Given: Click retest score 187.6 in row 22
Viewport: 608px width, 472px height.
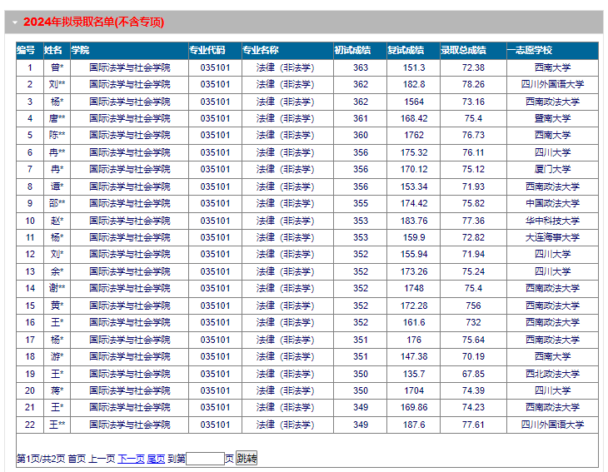Looking at the screenshot, I should (414, 425).
